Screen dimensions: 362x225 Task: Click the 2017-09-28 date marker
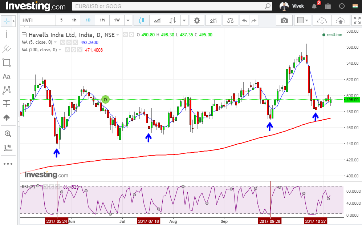pos(270,221)
